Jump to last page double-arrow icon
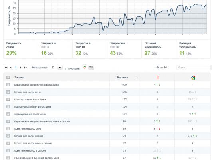The width and height of the screenshot is (212, 160). click(x=25, y=68)
